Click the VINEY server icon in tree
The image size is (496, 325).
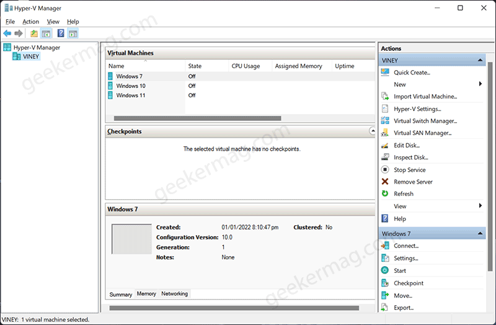point(17,56)
